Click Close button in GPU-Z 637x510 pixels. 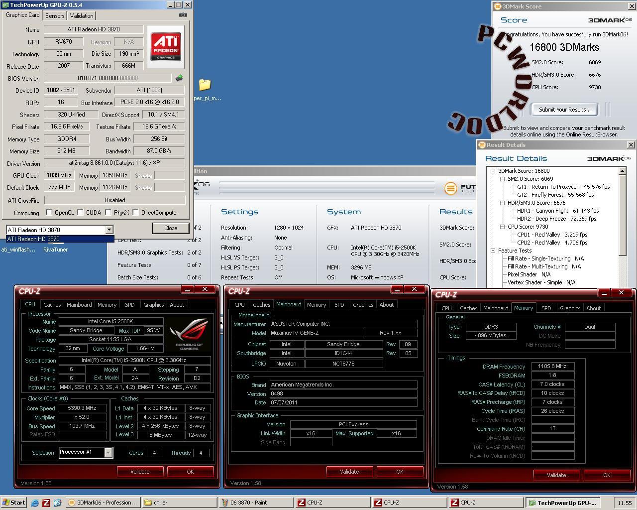[x=171, y=228]
